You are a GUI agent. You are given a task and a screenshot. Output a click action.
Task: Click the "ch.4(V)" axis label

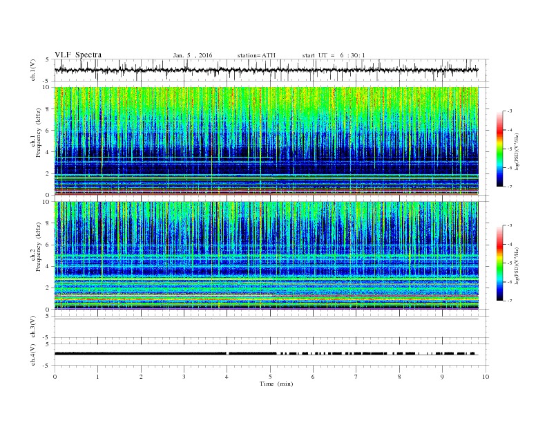point(33,355)
